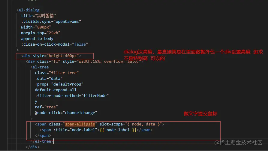Image resolution: width=268 pixels, height=151 pixels.
Task: Click the <el-tree opening tag
Action: (x=40, y=67)
